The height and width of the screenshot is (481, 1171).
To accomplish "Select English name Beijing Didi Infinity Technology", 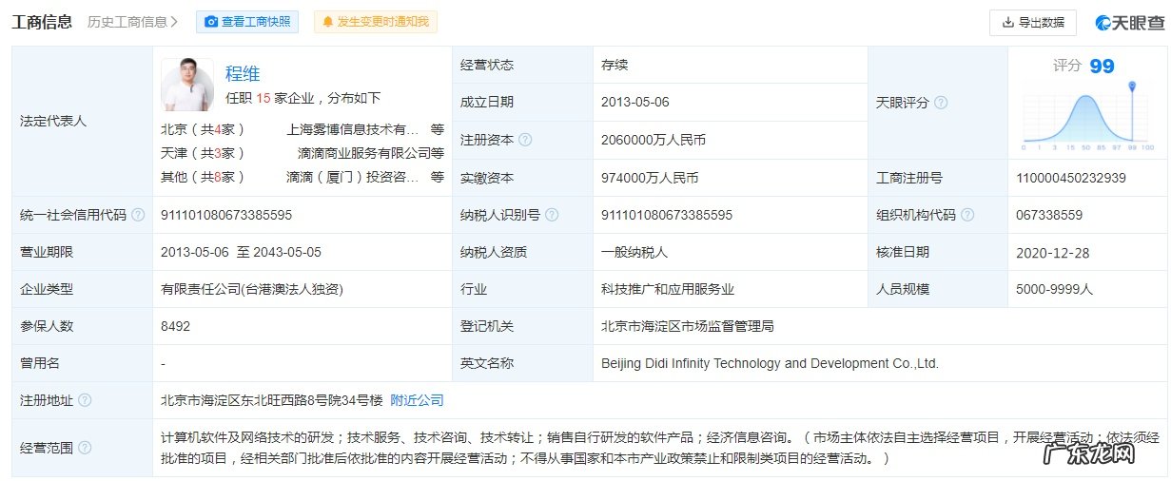I will tap(771, 363).
